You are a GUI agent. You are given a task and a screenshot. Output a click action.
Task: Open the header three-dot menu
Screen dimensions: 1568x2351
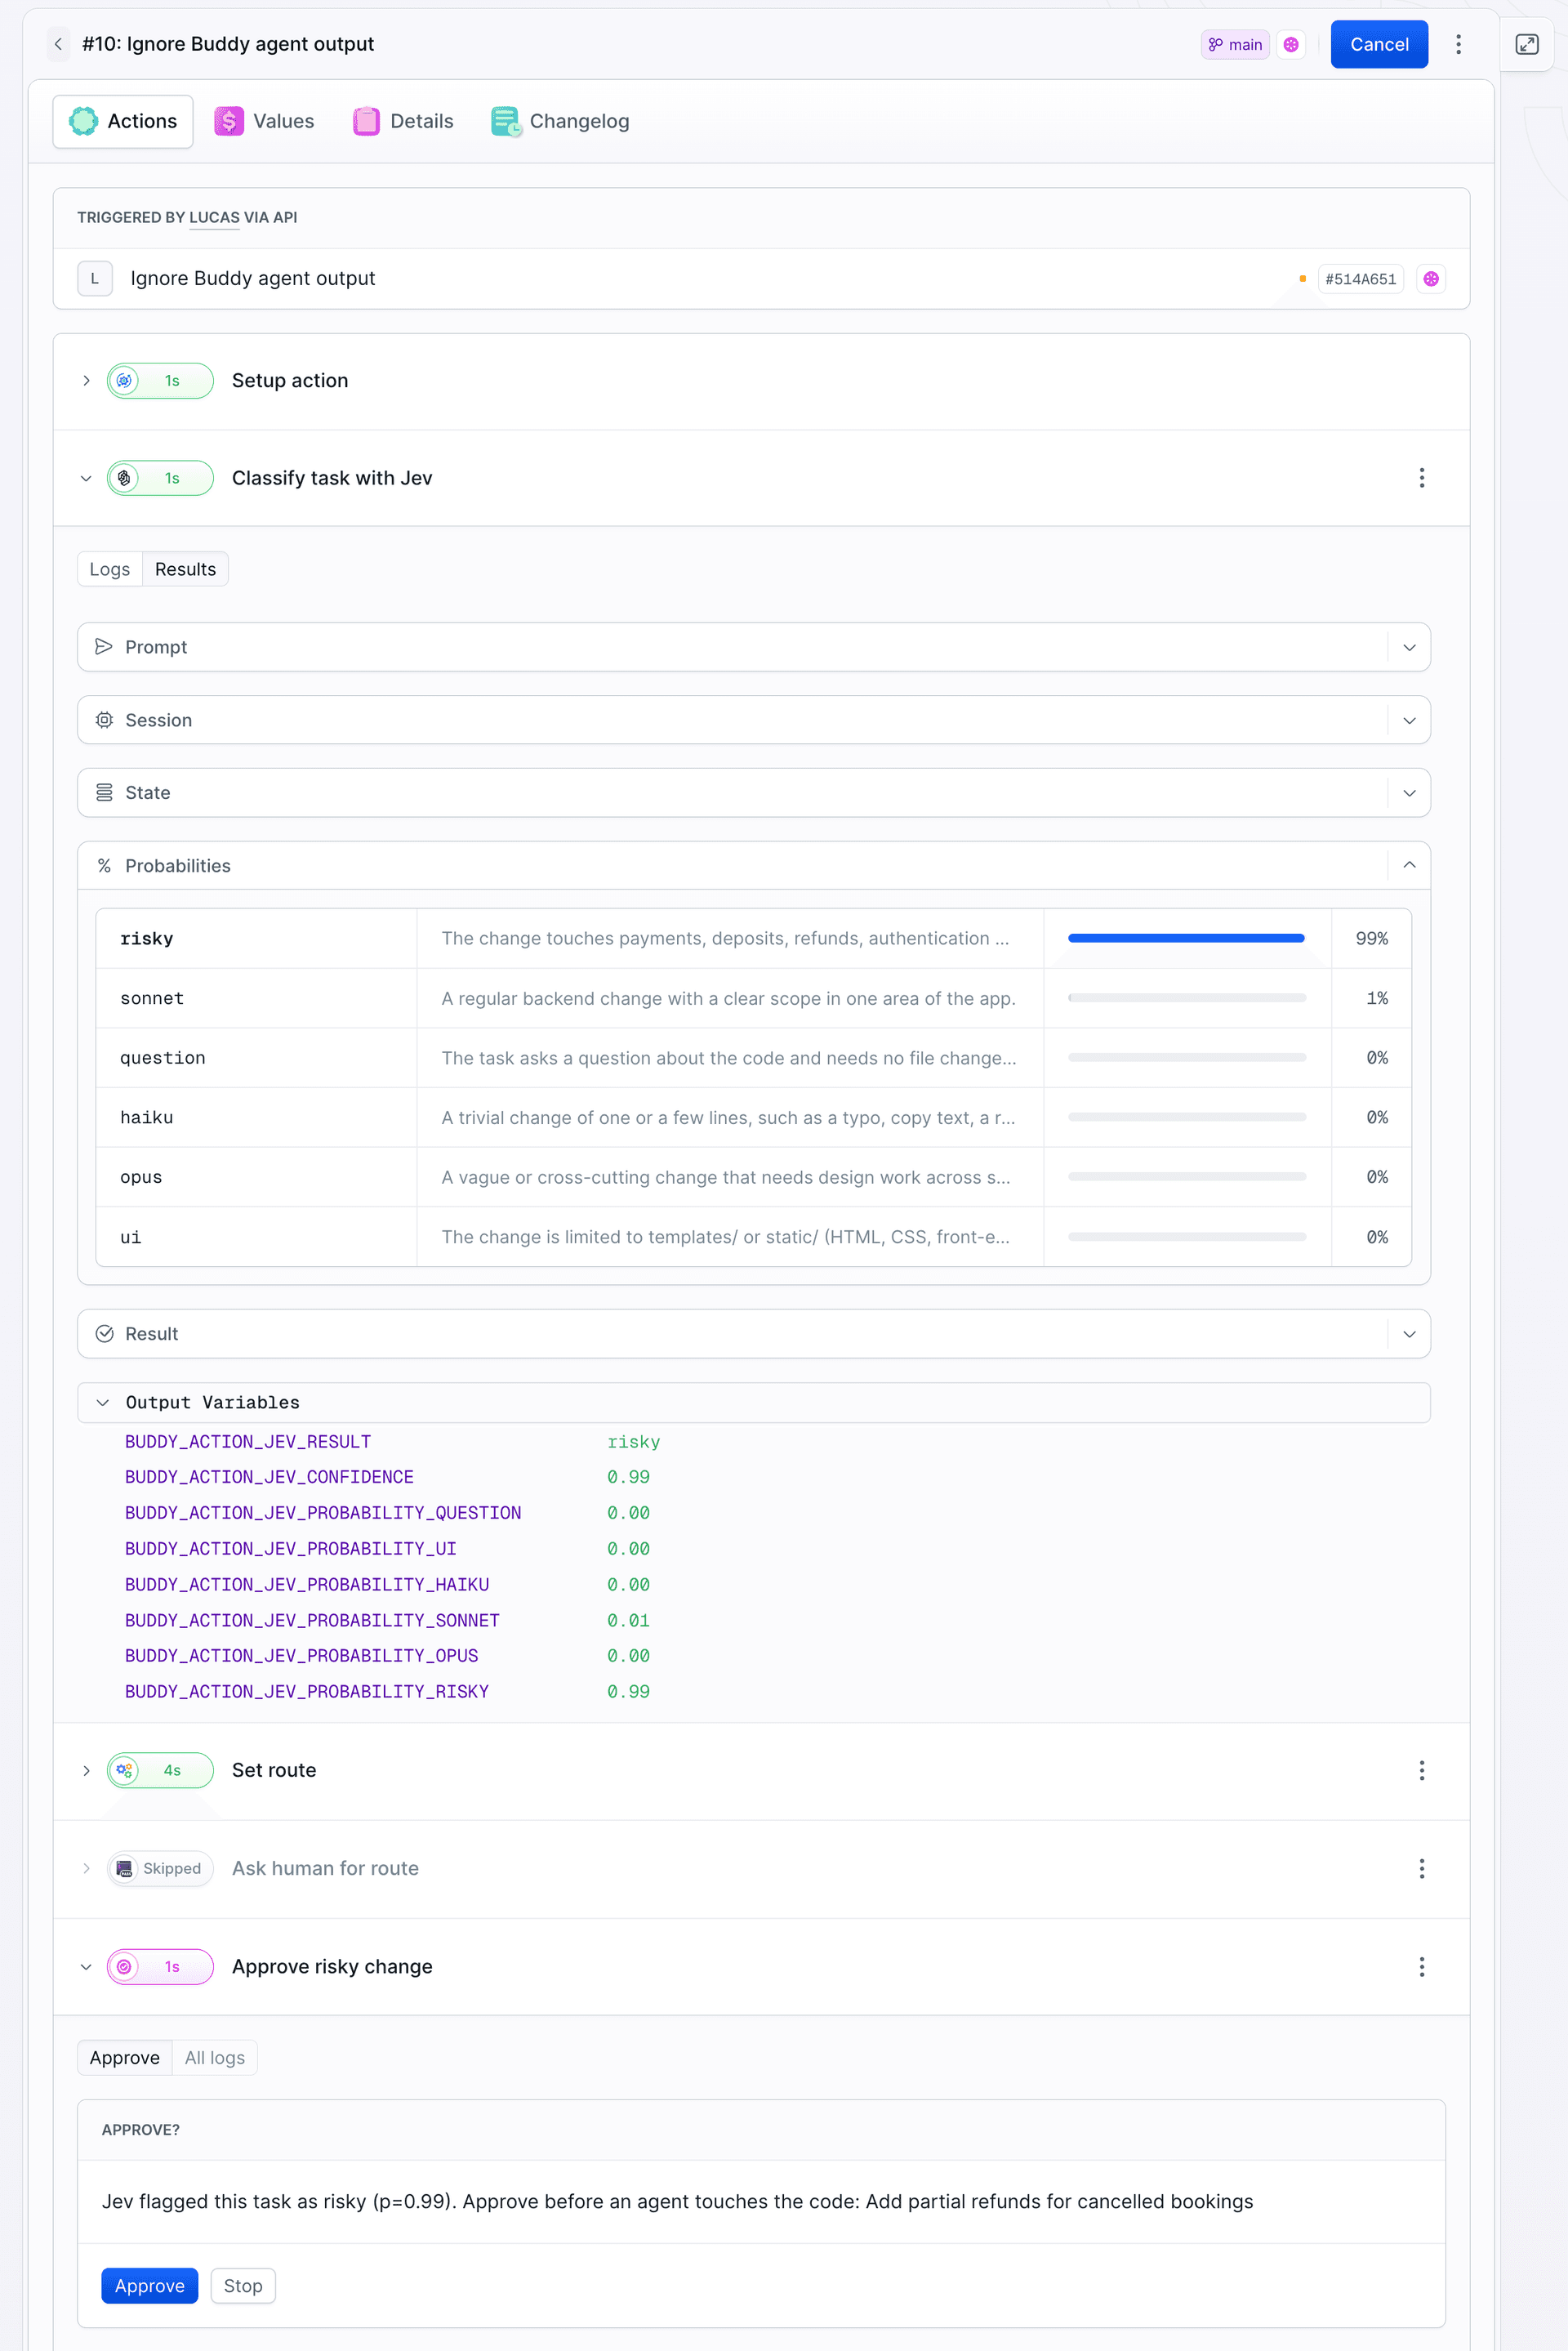(1458, 44)
